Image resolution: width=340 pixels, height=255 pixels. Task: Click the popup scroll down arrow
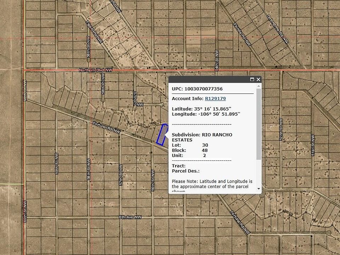pyautogui.click(x=259, y=189)
